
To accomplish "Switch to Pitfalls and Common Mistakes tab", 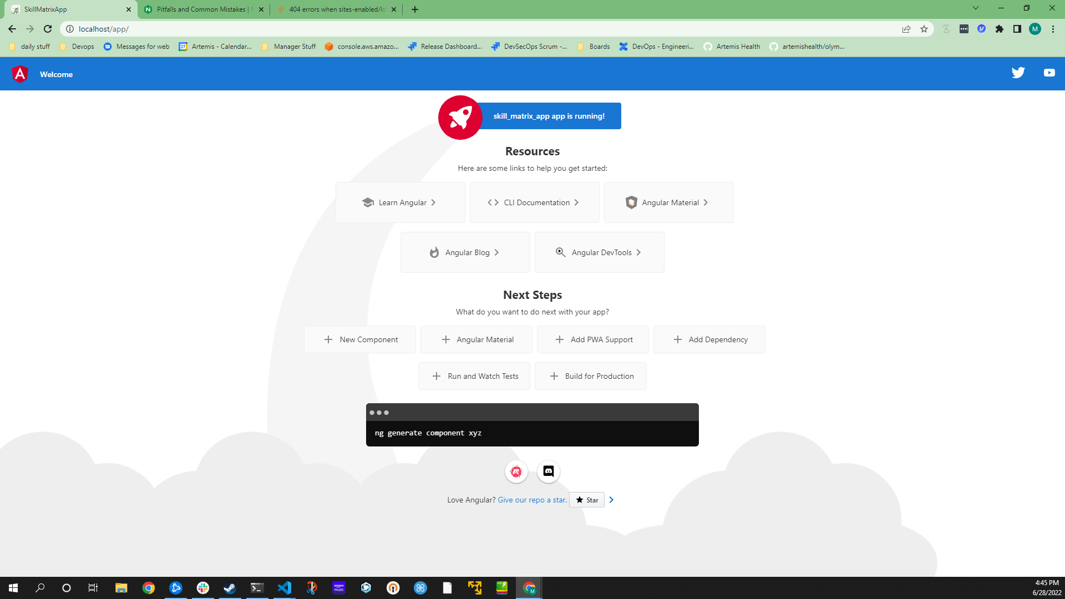I will point(202,9).
